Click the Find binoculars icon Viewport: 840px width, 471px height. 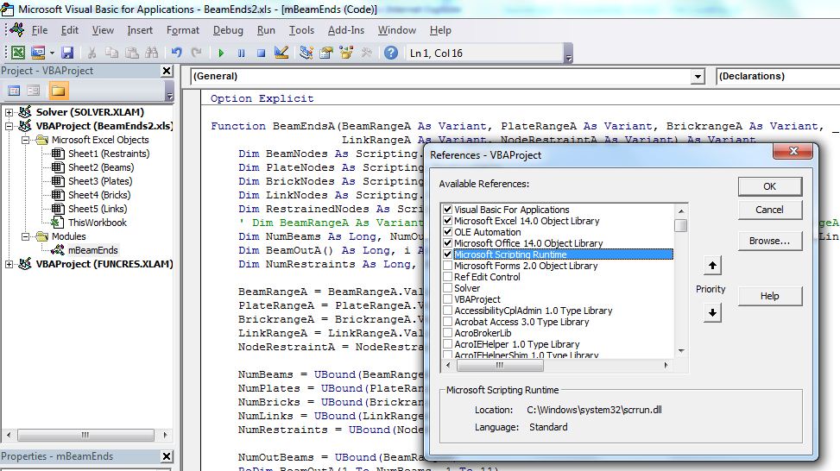click(x=152, y=53)
